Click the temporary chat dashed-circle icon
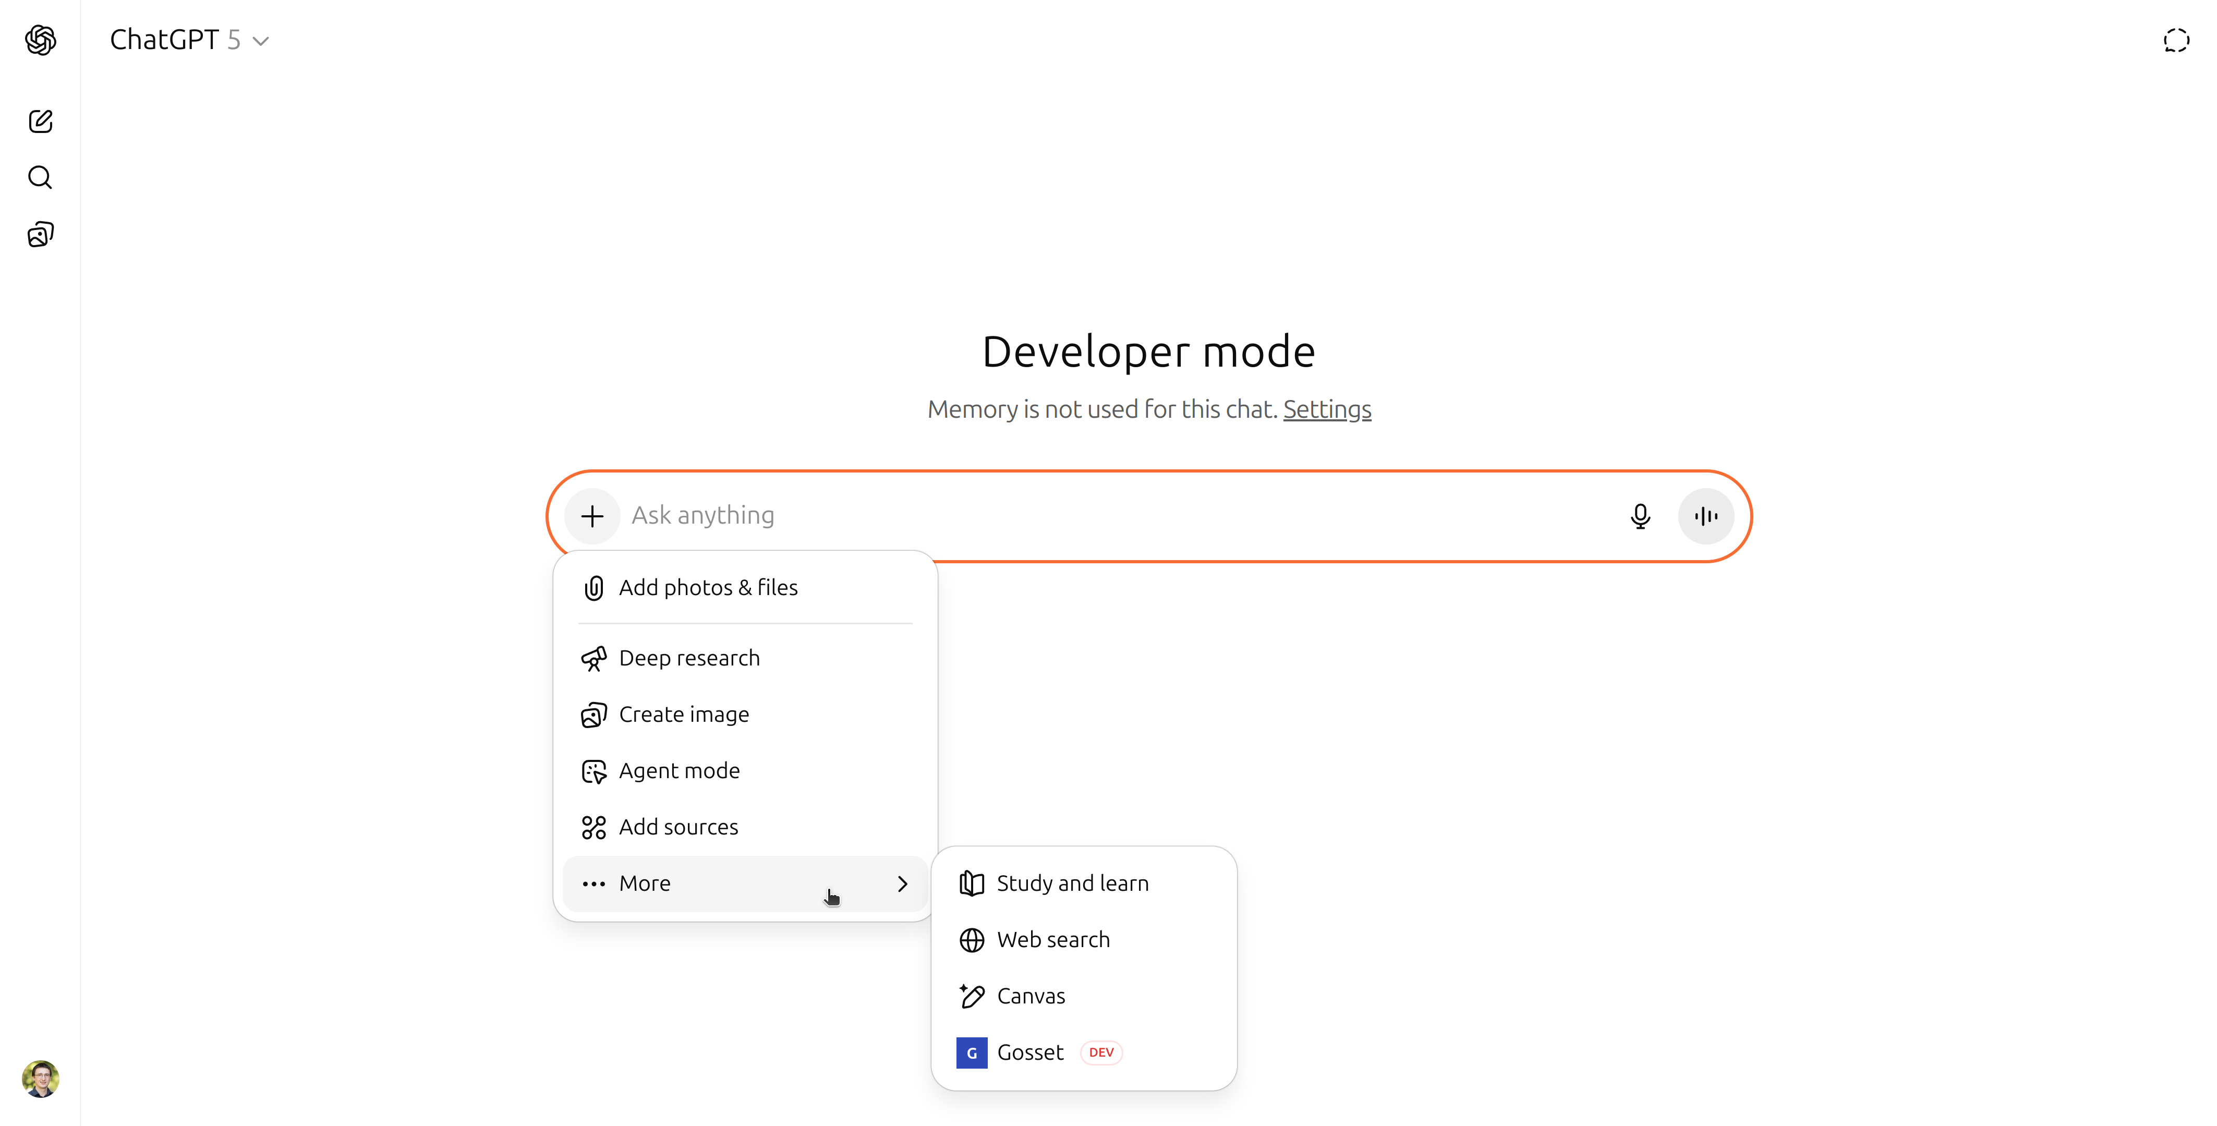Viewport: 2217px width, 1126px height. (x=2176, y=41)
